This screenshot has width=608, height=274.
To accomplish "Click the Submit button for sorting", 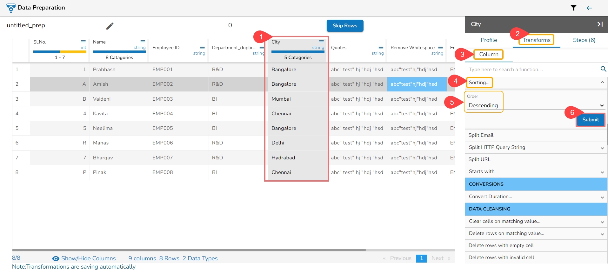I will tap(590, 120).
